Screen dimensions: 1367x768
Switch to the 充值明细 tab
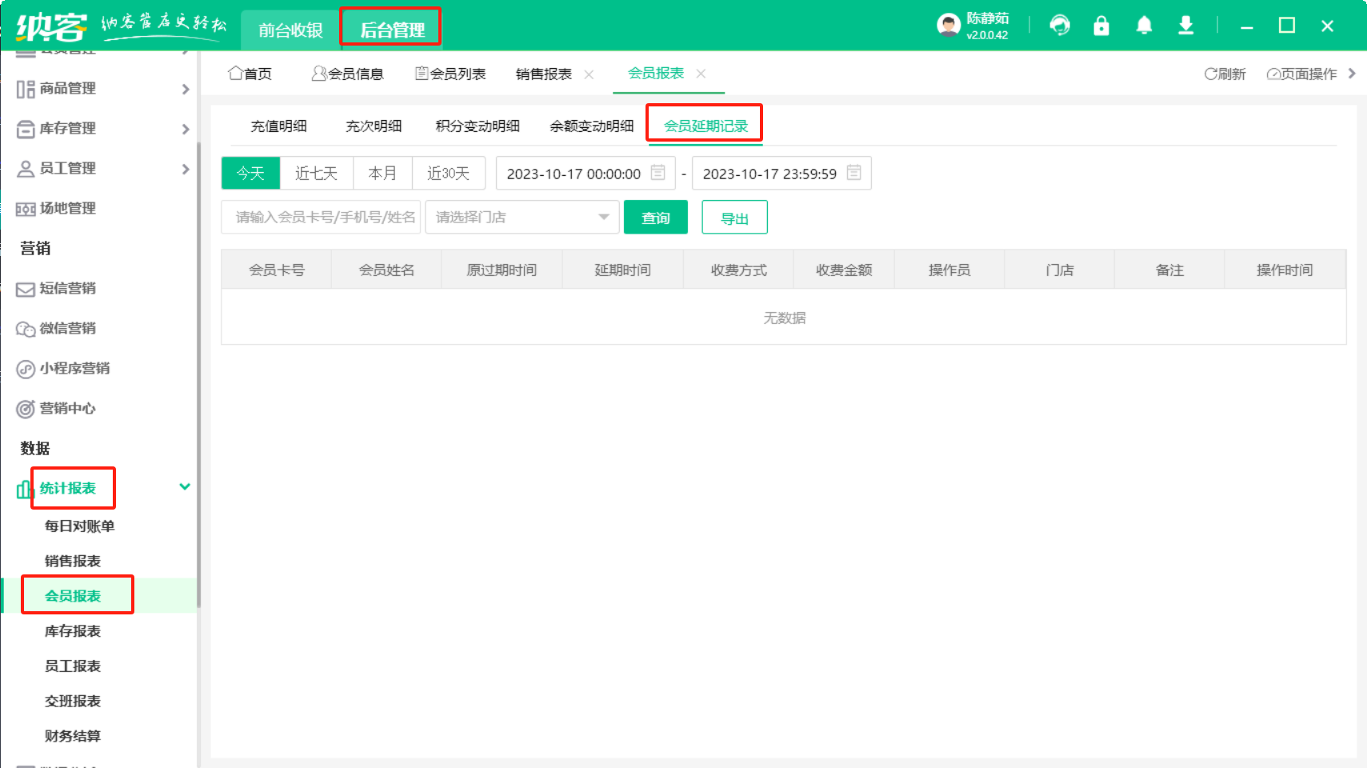coord(278,126)
